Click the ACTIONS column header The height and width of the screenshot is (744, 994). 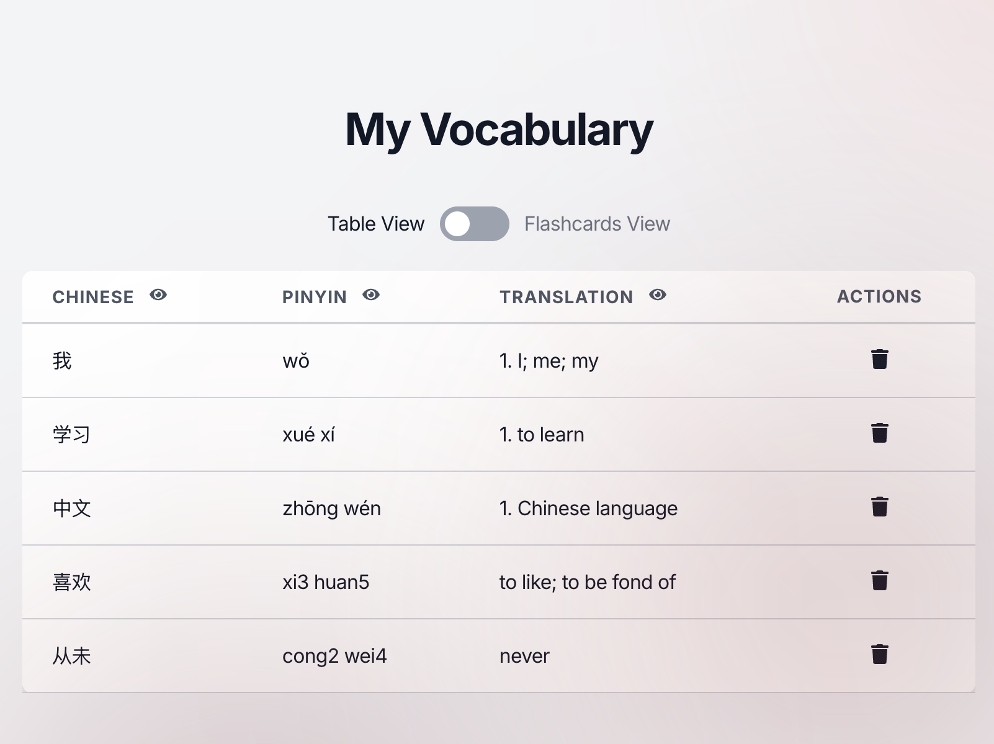click(879, 296)
